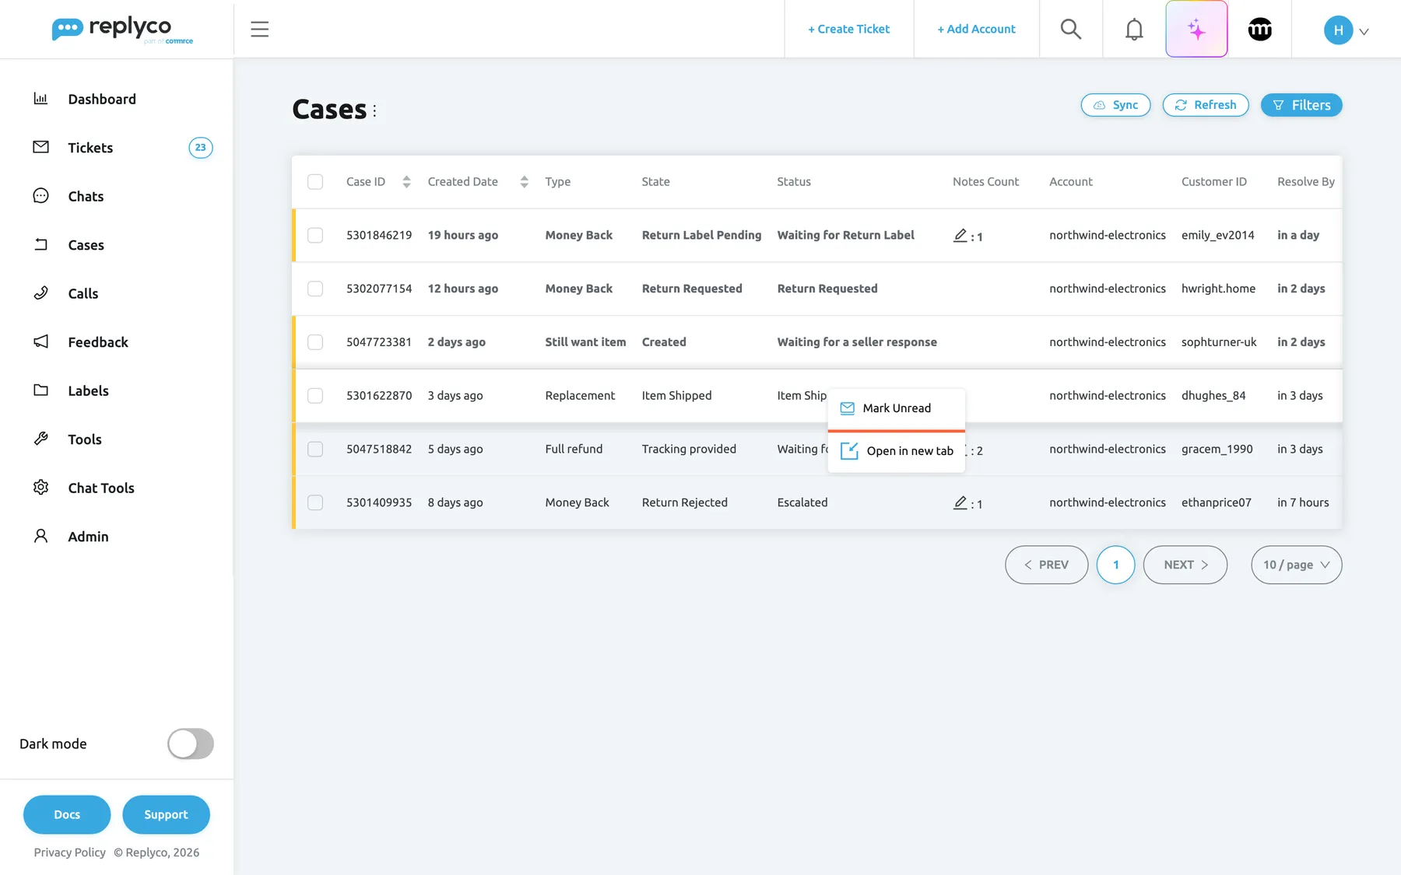
Task: Click the Chats bubble icon in sidebar
Action: (x=40, y=196)
